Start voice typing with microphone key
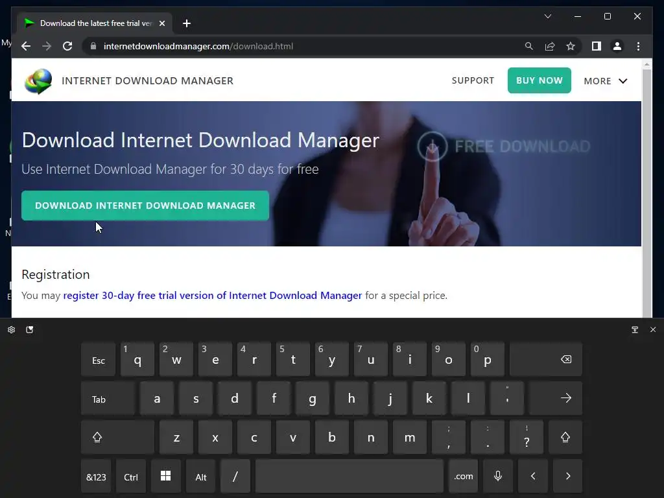 [x=498, y=477]
